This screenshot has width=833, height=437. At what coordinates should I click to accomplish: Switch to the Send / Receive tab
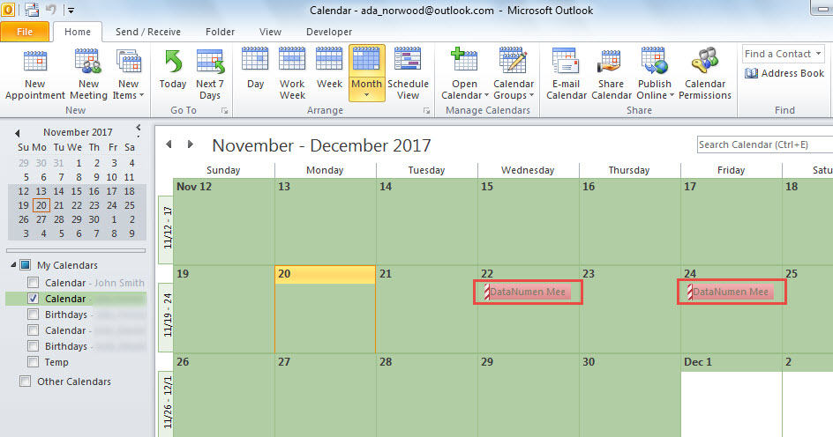click(147, 32)
